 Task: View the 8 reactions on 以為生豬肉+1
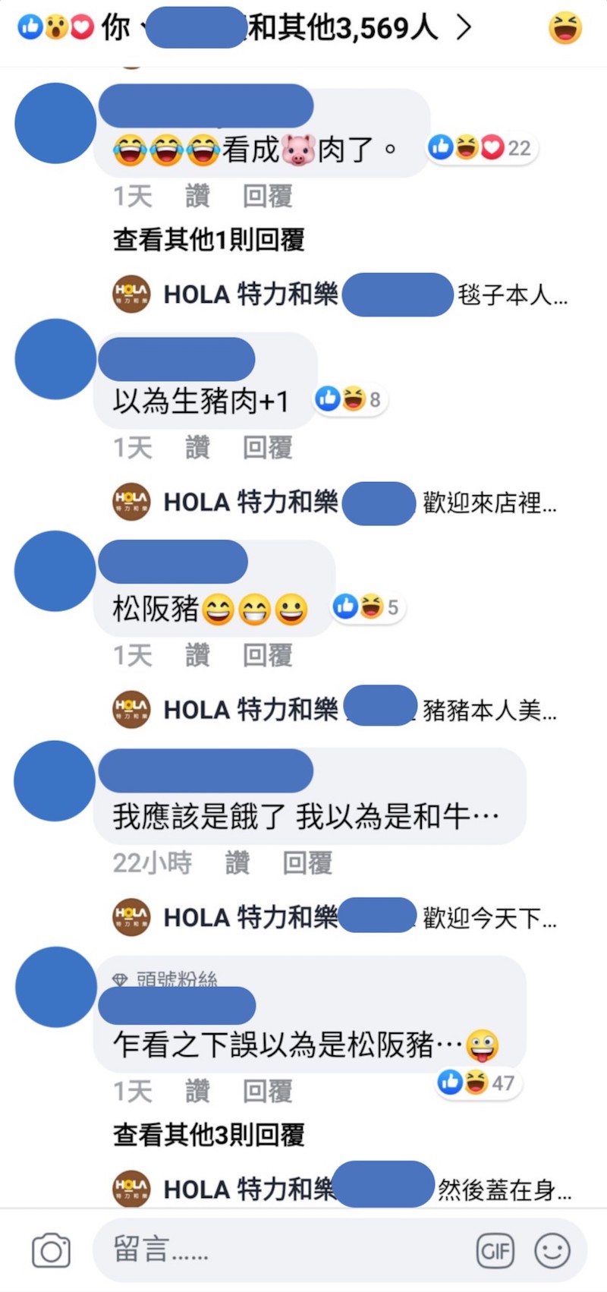[x=351, y=399]
